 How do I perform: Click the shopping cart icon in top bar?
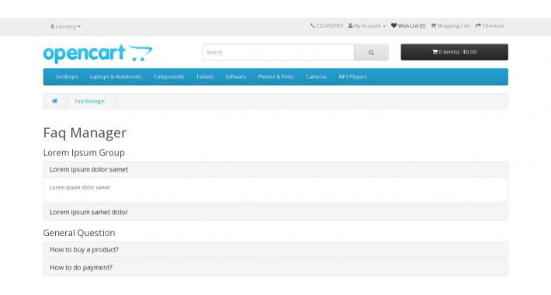tap(433, 26)
